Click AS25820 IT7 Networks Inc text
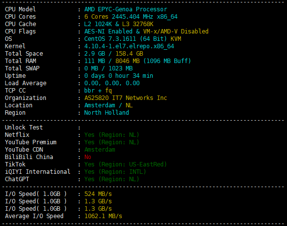Viewport: 287px width, 226px height. point(126,98)
